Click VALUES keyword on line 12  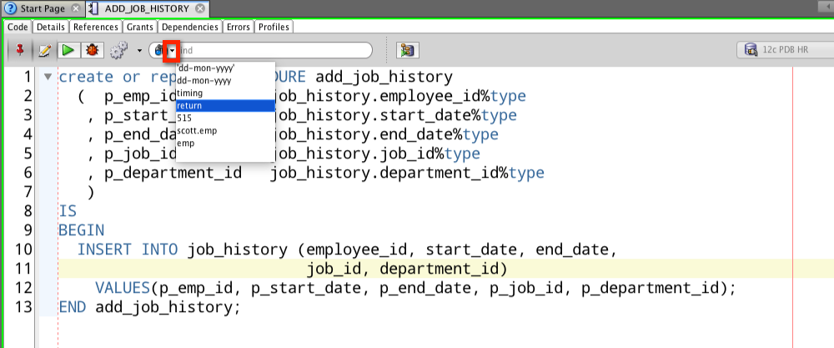coord(123,289)
